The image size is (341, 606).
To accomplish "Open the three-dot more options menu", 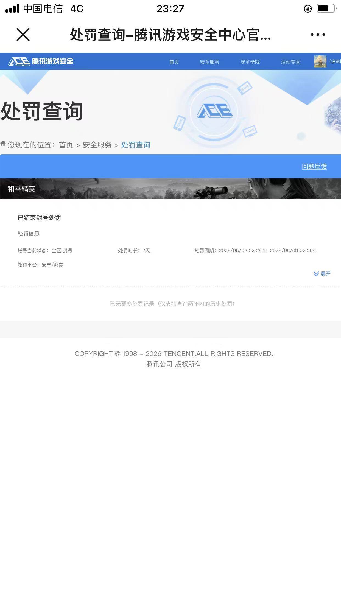I will click(318, 35).
